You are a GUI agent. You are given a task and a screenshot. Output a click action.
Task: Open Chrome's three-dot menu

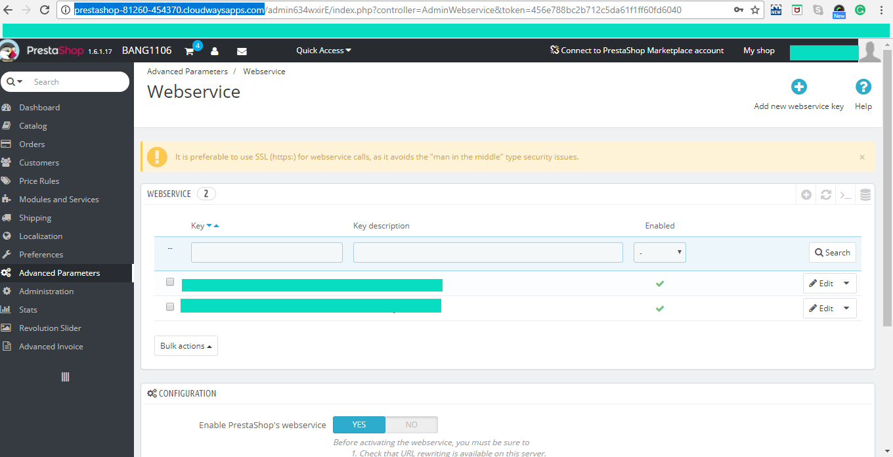tap(881, 10)
